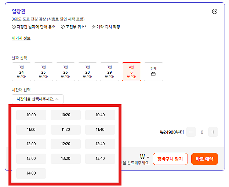The width and height of the screenshot is (229, 187).
Task: Click the 조건부 취소 info icon
Action: (x=63, y=27)
